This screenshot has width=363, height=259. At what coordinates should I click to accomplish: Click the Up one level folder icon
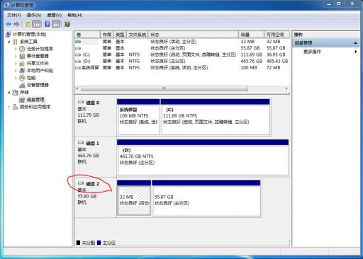(x=28, y=24)
